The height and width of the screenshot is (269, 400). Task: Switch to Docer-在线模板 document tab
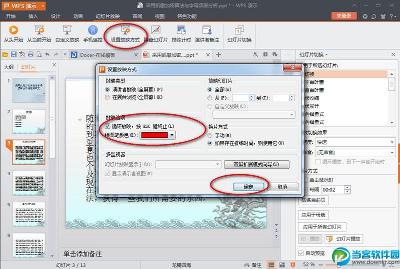(x=104, y=55)
